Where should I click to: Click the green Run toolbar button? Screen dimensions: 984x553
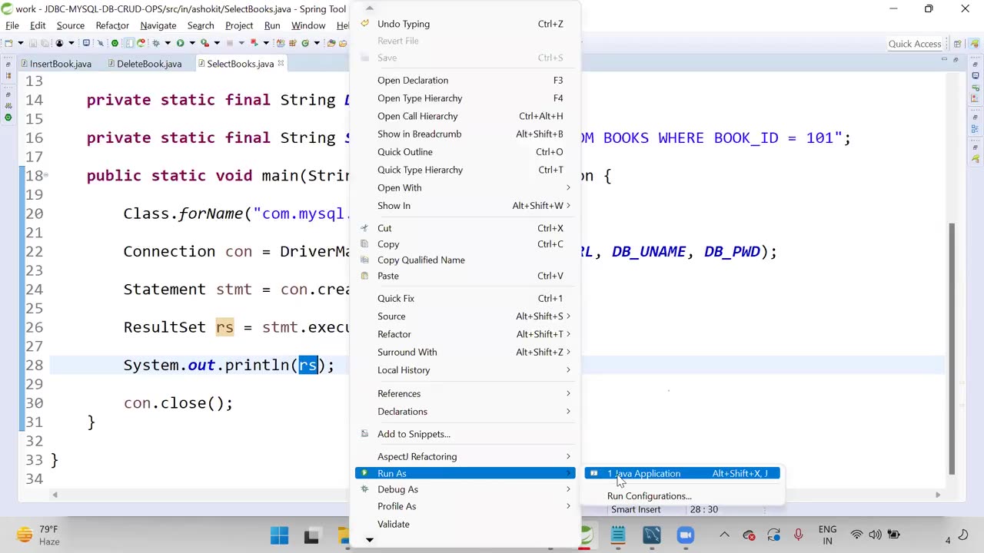[180, 43]
